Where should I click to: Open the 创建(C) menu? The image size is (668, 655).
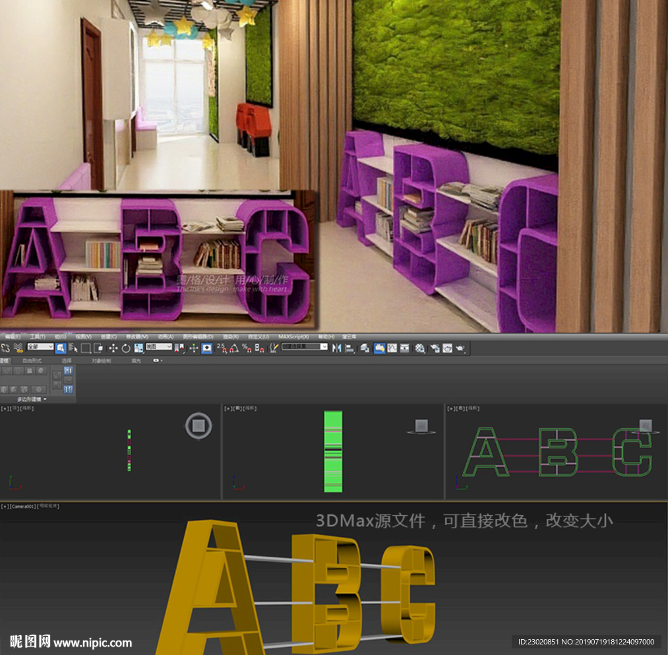pos(109,336)
